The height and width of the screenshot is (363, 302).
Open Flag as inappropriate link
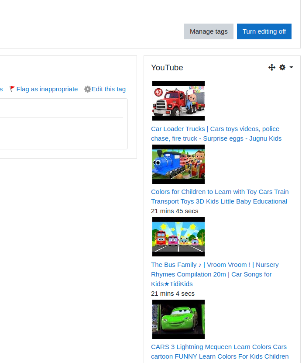click(x=47, y=89)
